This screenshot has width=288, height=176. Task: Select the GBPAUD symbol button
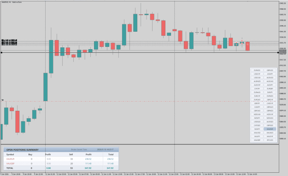click(x=270, y=107)
